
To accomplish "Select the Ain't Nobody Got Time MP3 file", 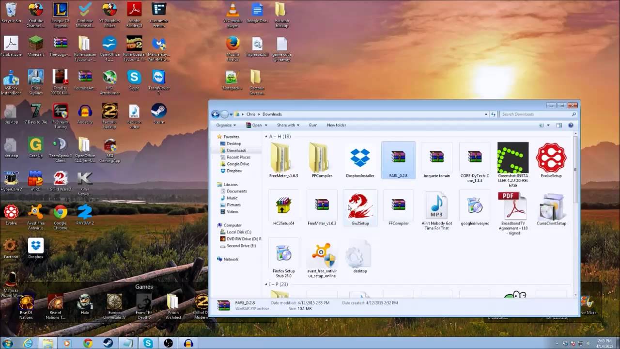I will [436, 211].
